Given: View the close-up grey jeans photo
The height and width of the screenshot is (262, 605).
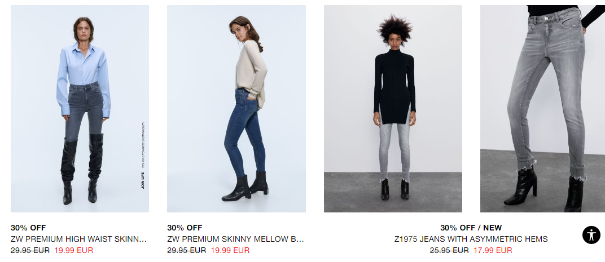Looking at the screenshot, I should [542, 109].
